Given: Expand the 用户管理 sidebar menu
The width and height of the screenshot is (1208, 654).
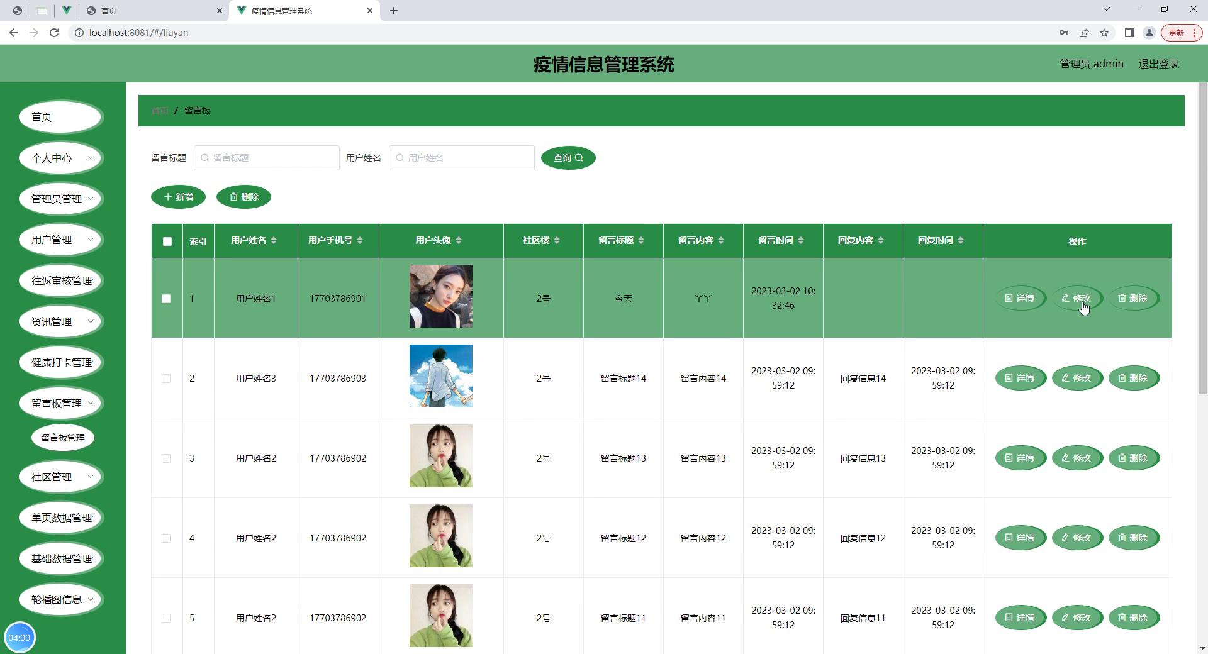Looking at the screenshot, I should pos(61,240).
